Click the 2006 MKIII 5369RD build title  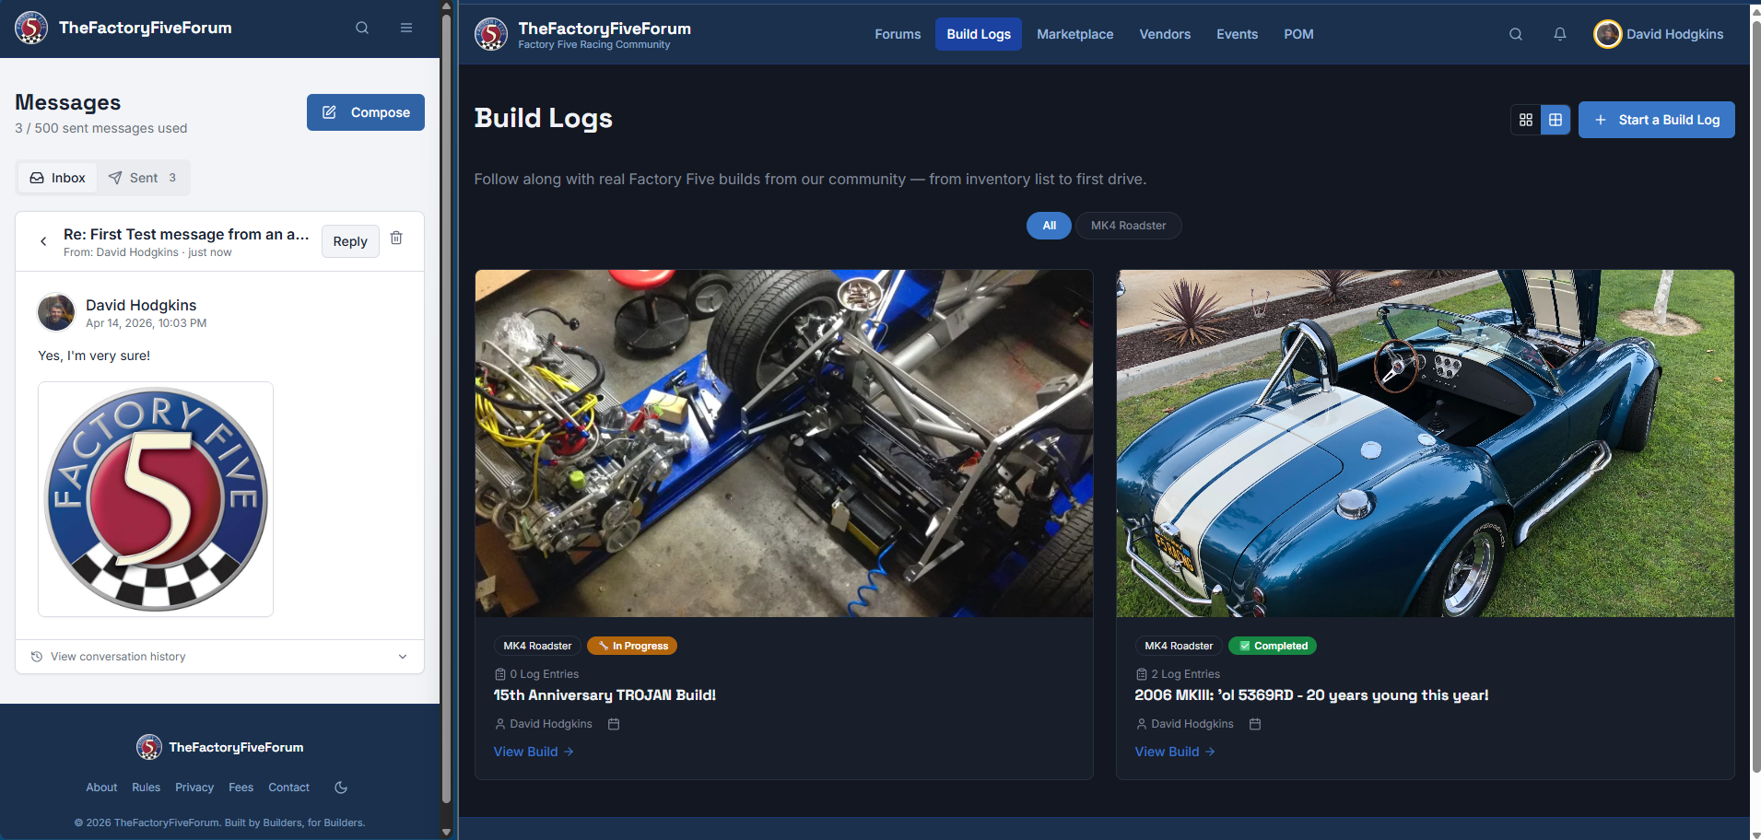(1311, 695)
